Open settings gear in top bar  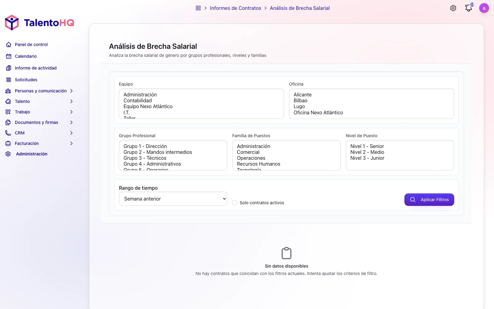[x=453, y=8]
